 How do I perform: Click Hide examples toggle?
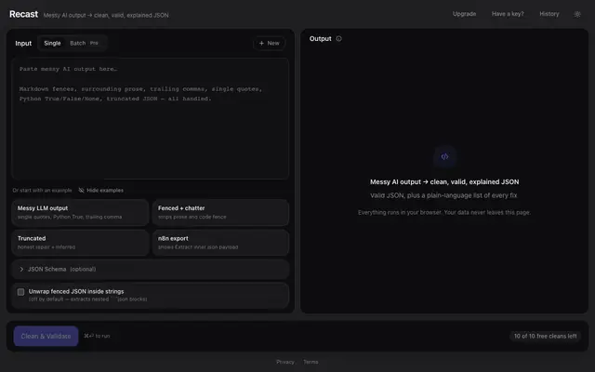click(x=101, y=190)
